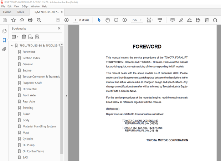Jump to Foreword bookmark
The height and width of the screenshot is (161, 221).
click(x=29, y=52)
